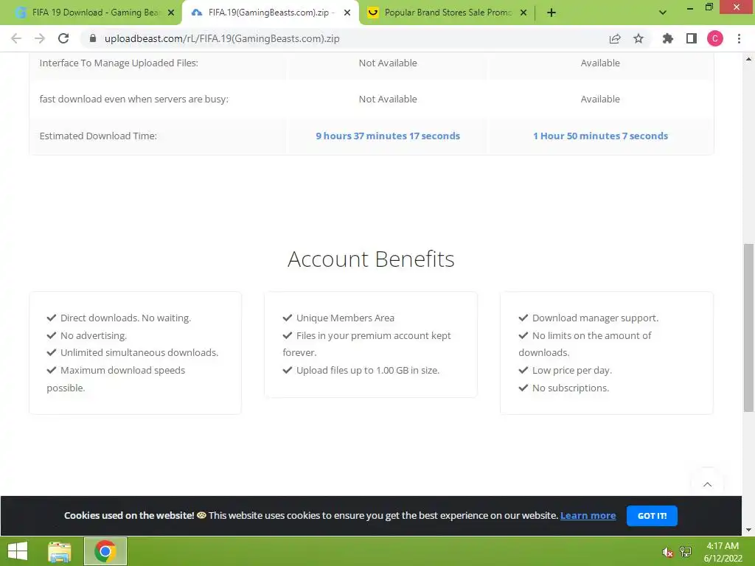Image resolution: width=755 pixels, height=566 pixels.
Task: Click the 'Account Benefits' heading
Action: 371,259
